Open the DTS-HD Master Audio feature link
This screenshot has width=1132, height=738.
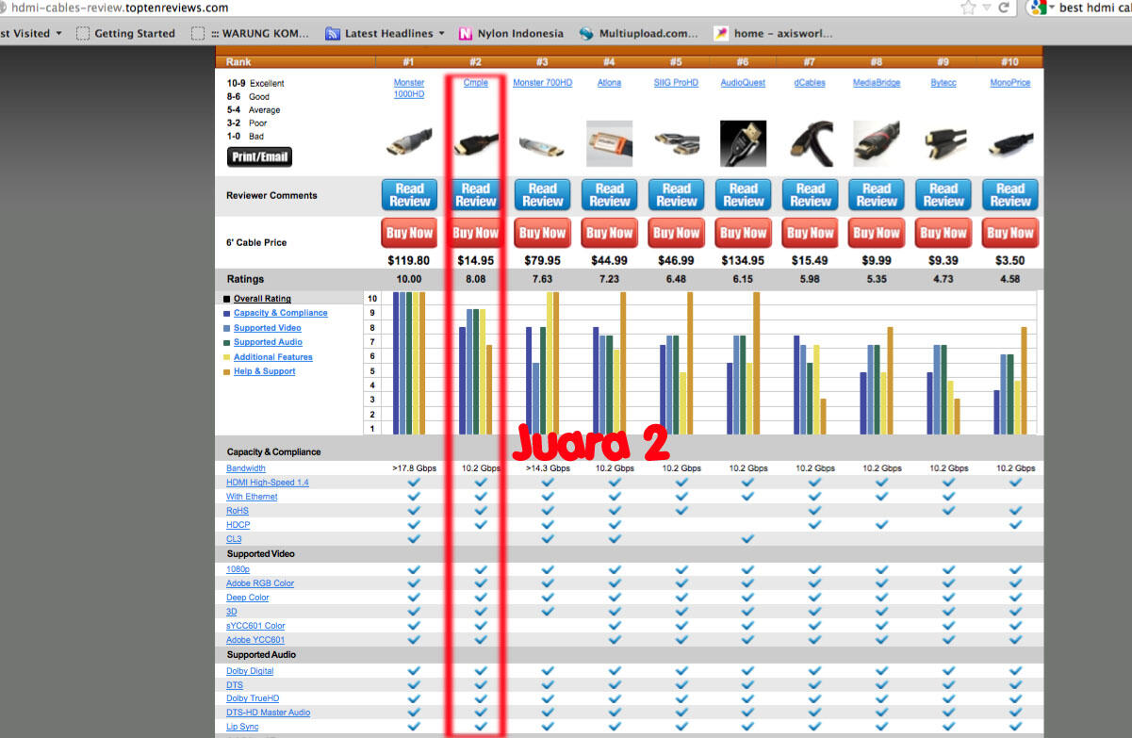coord(268,713)
